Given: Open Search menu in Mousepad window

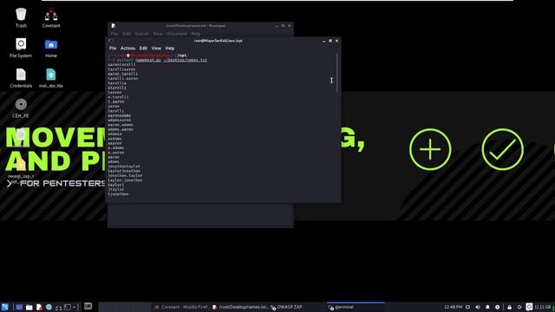Looking at the screenshot, I should [141, 34].
